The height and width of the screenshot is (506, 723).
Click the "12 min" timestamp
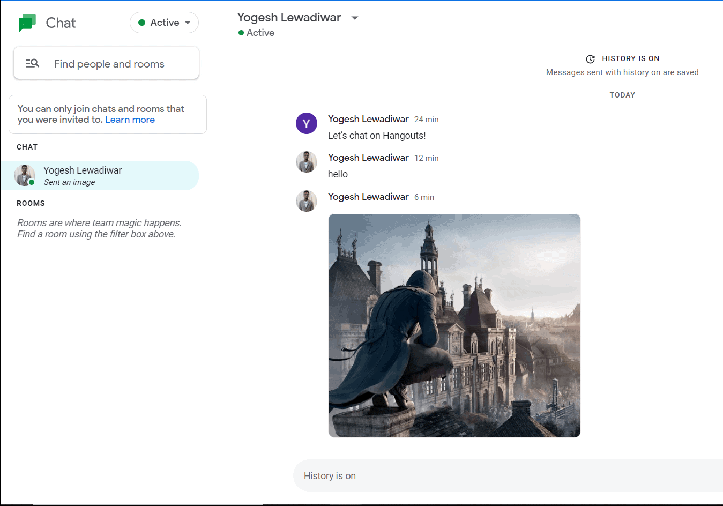point(426,158)
